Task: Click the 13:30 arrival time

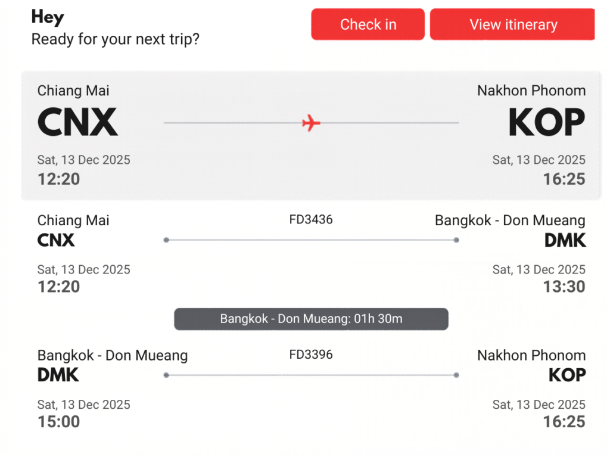Action: 564,287
